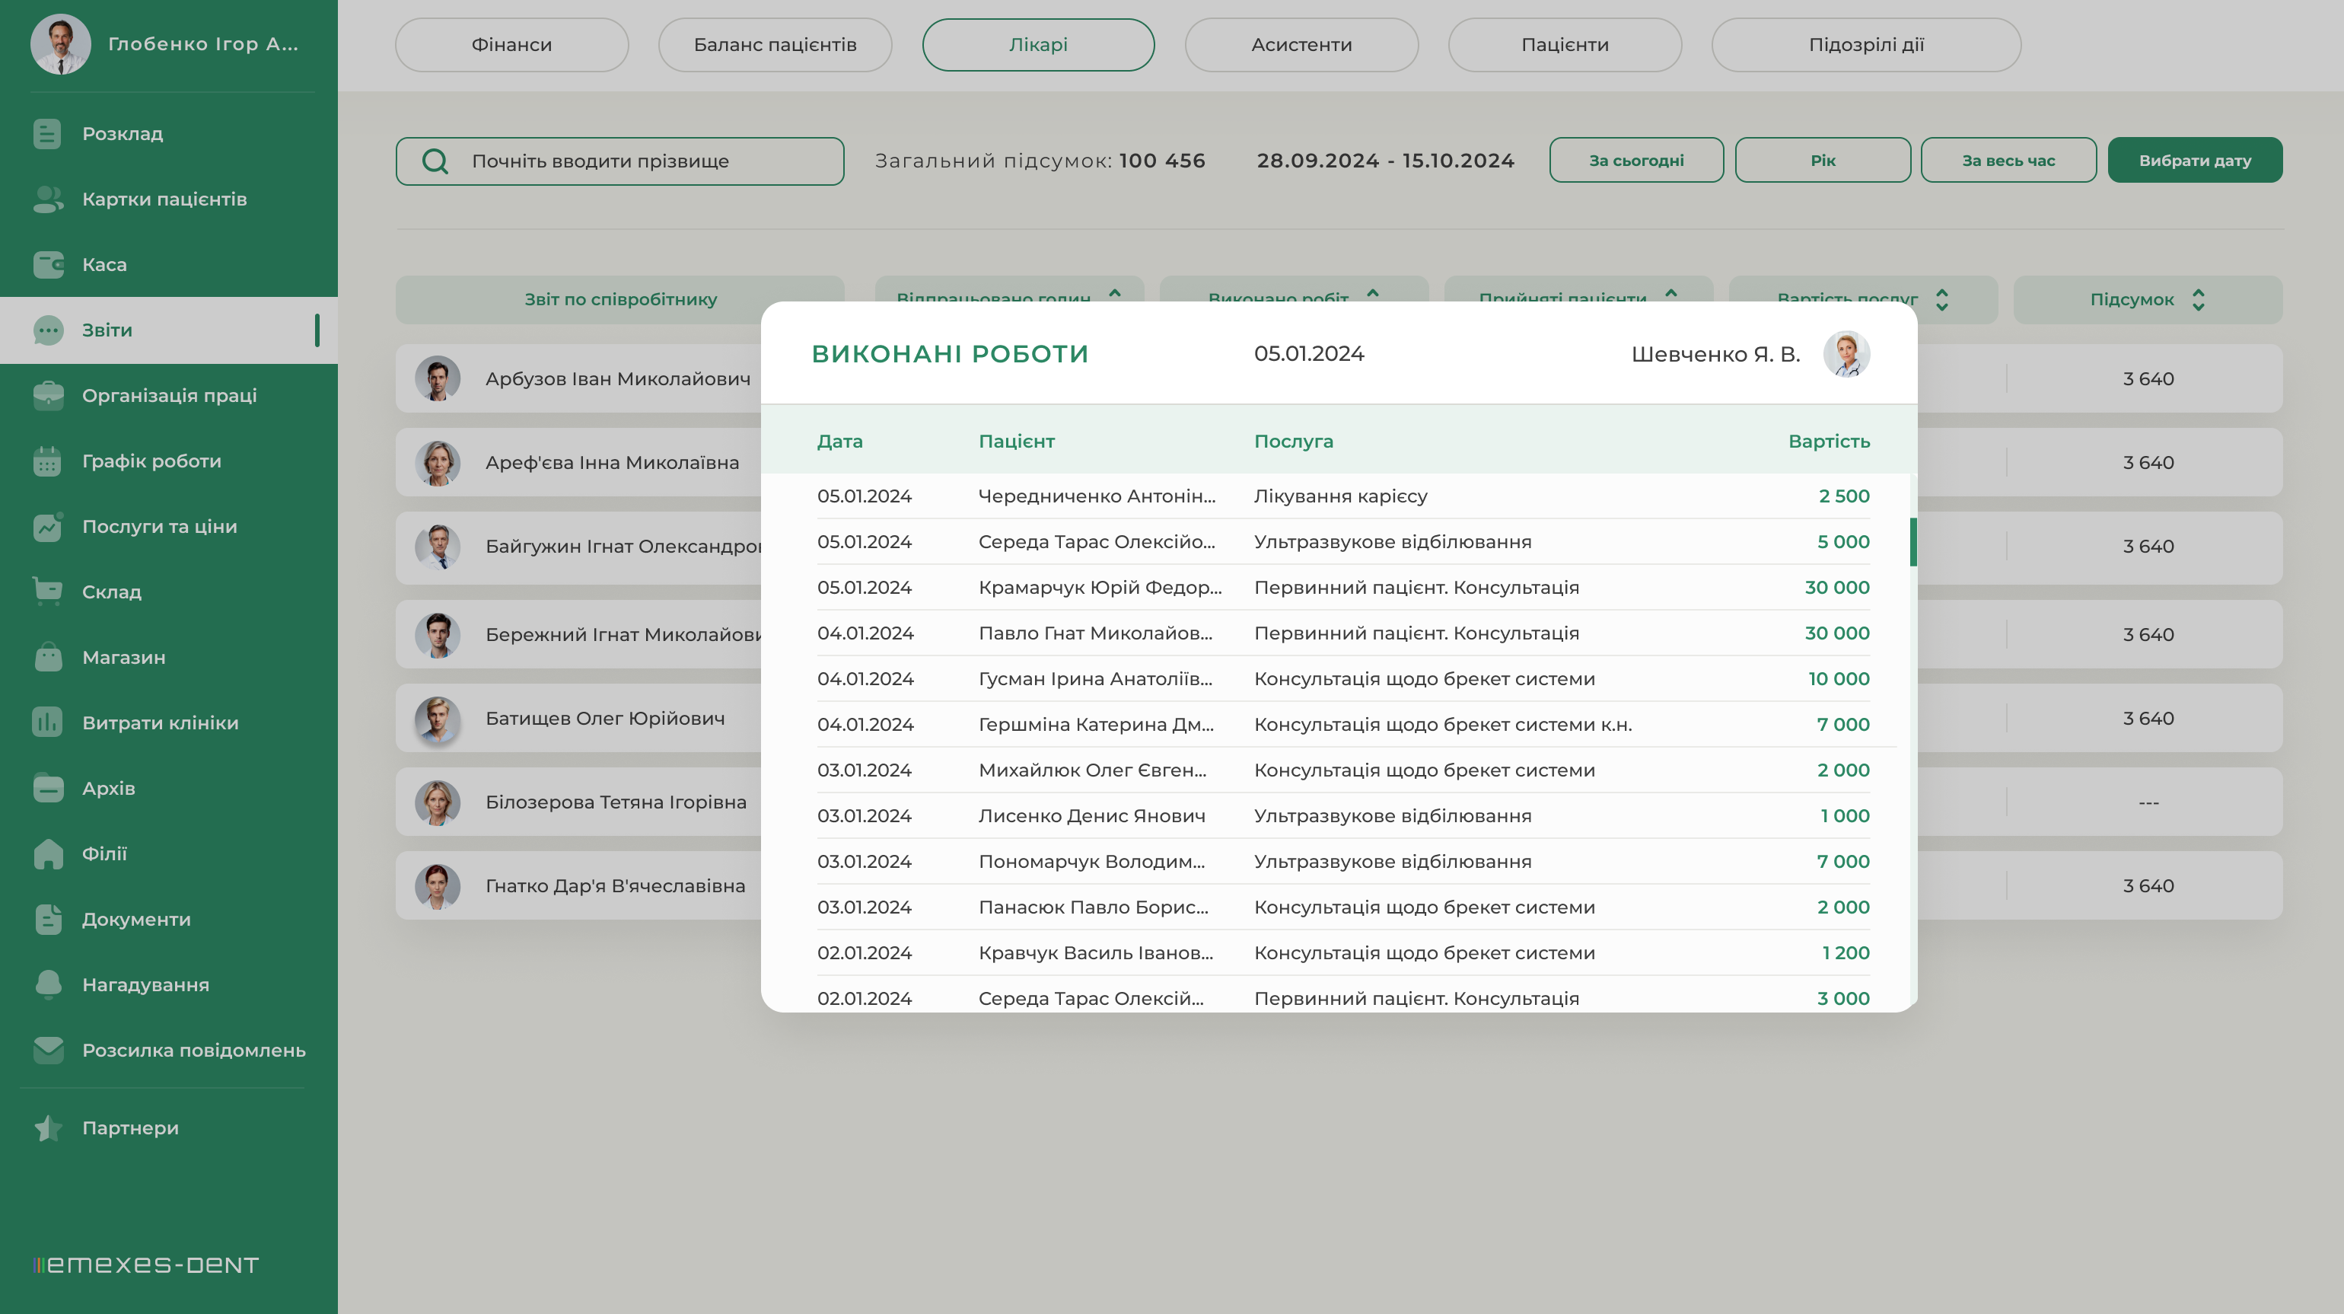2344x1314 pixels.
Task: Click the search magnifier icon
Action: pos(435,161)
